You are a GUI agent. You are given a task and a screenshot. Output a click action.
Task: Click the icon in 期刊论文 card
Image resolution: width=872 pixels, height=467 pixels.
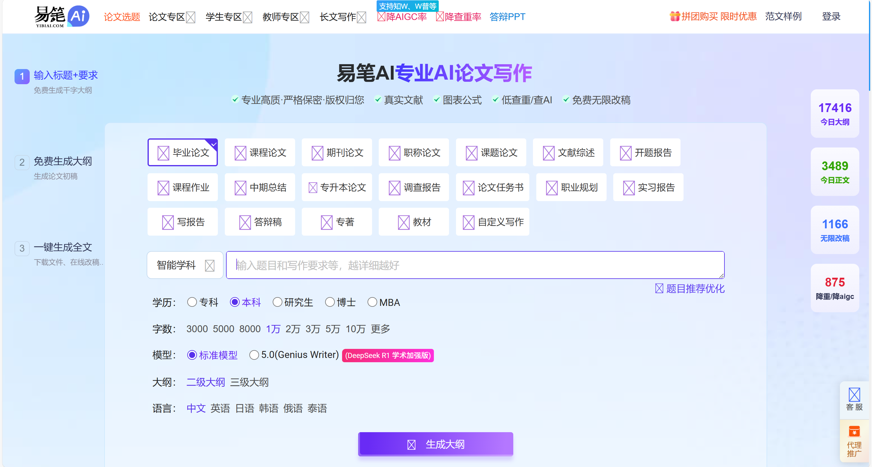317,153
